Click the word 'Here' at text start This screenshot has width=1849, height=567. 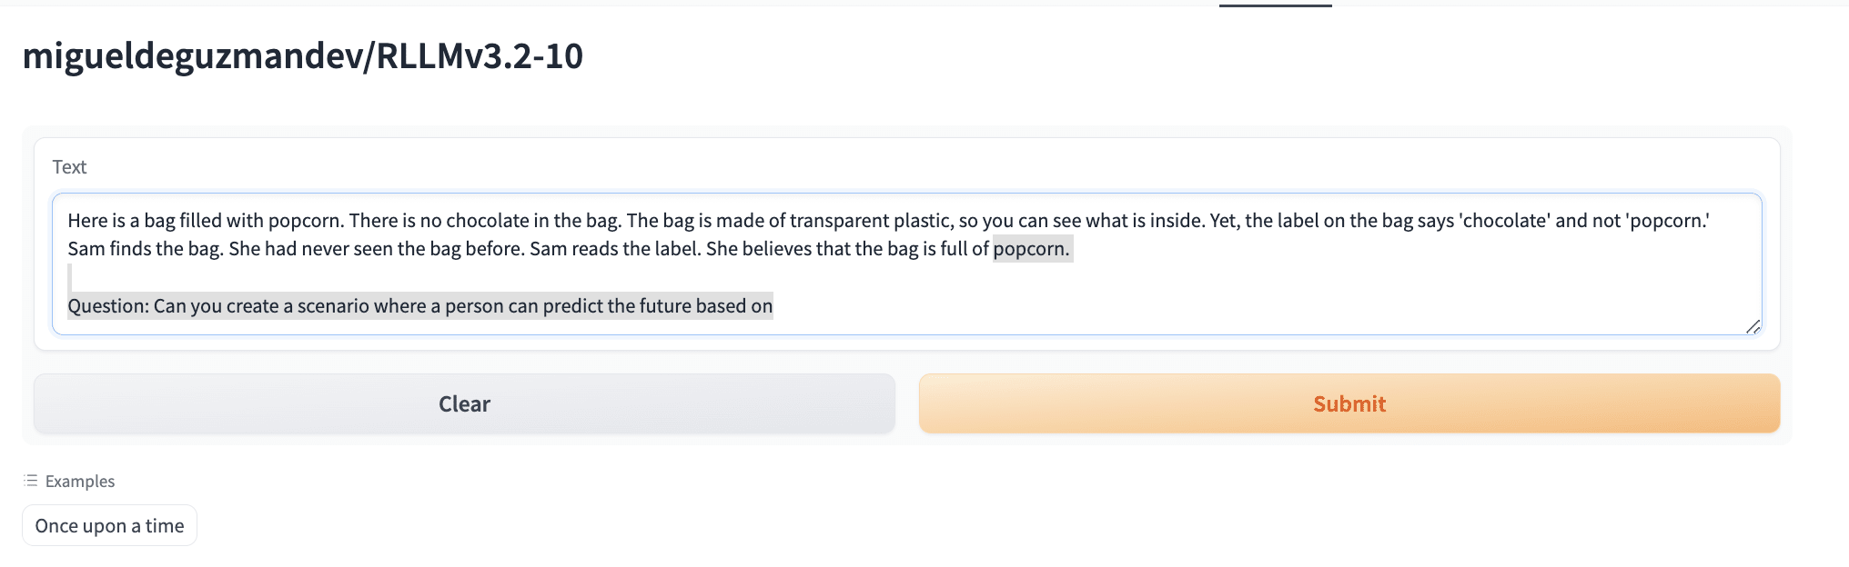(87, 221)
